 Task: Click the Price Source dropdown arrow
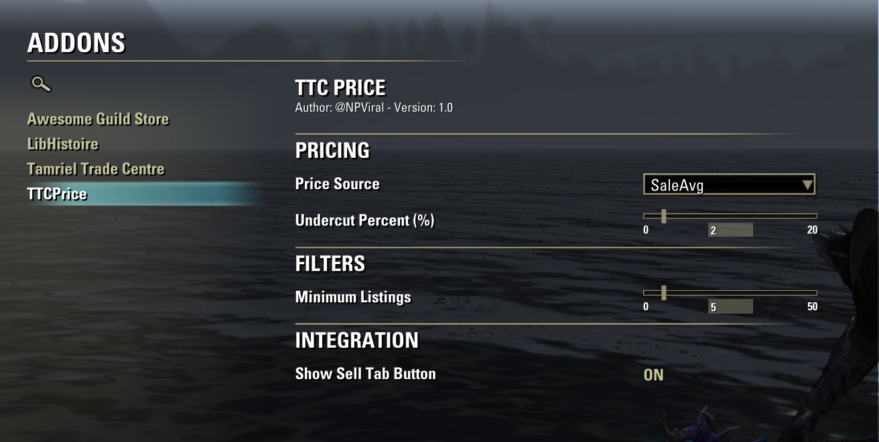point(807,185)
